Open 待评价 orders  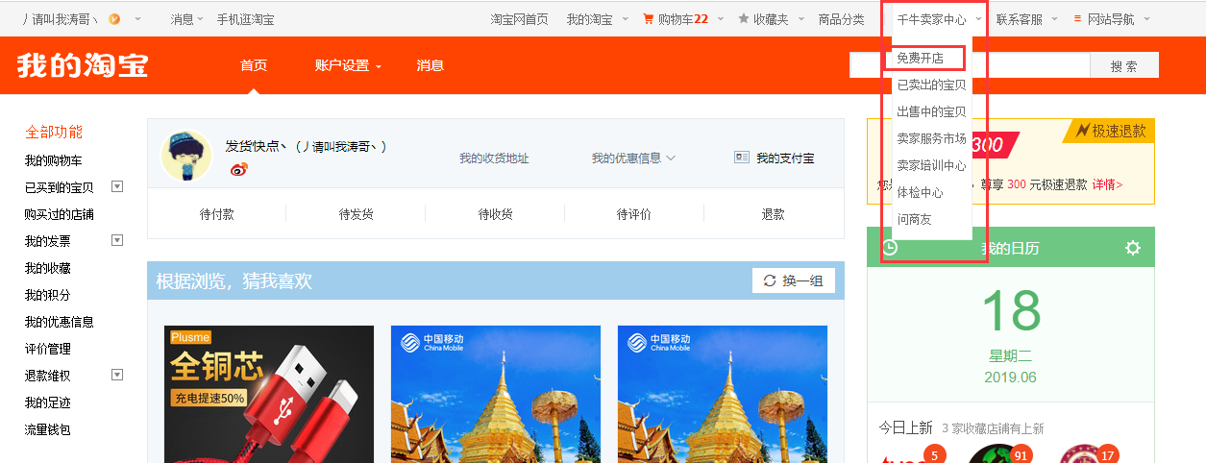[634, 214]
